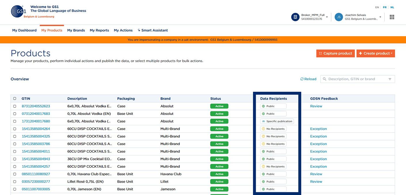Open the apps grid menu icon
Screen dimensions: 406x195
coord(392,17)
